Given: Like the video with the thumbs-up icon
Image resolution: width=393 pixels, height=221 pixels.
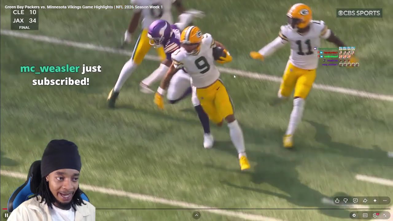Looking at the screenshot, I should [x=337, y=200].
